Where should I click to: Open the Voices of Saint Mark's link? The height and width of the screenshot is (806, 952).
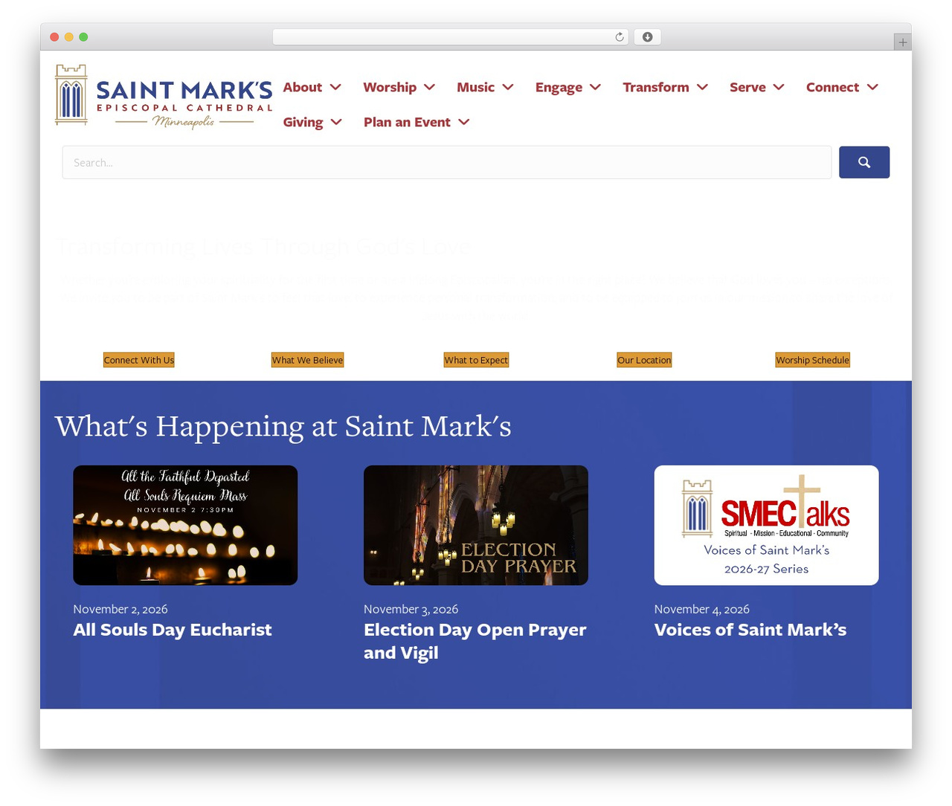click(750, 630)
